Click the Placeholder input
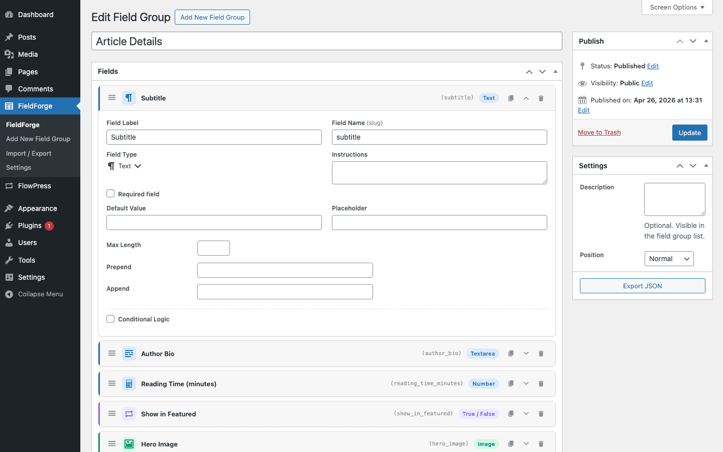Screen dimensions: 723x452 439,222
